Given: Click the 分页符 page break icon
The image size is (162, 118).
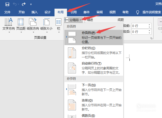Looking at the screenshot, I should [x=72, y=37].
